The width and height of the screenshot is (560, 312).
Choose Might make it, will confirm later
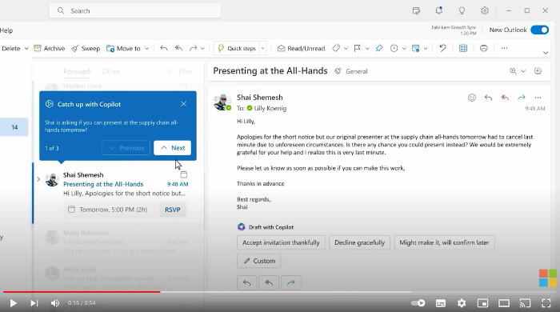[444, 242]
